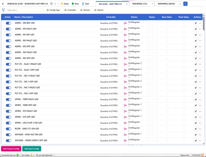Open more actions for ADIRS - IR2 FAULT LED
206x157 pixels.
coord(200,53)
